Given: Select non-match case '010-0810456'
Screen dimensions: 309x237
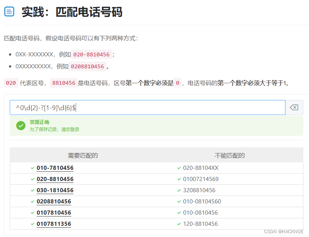Looking at the screenshot, I should pos(200,213).
